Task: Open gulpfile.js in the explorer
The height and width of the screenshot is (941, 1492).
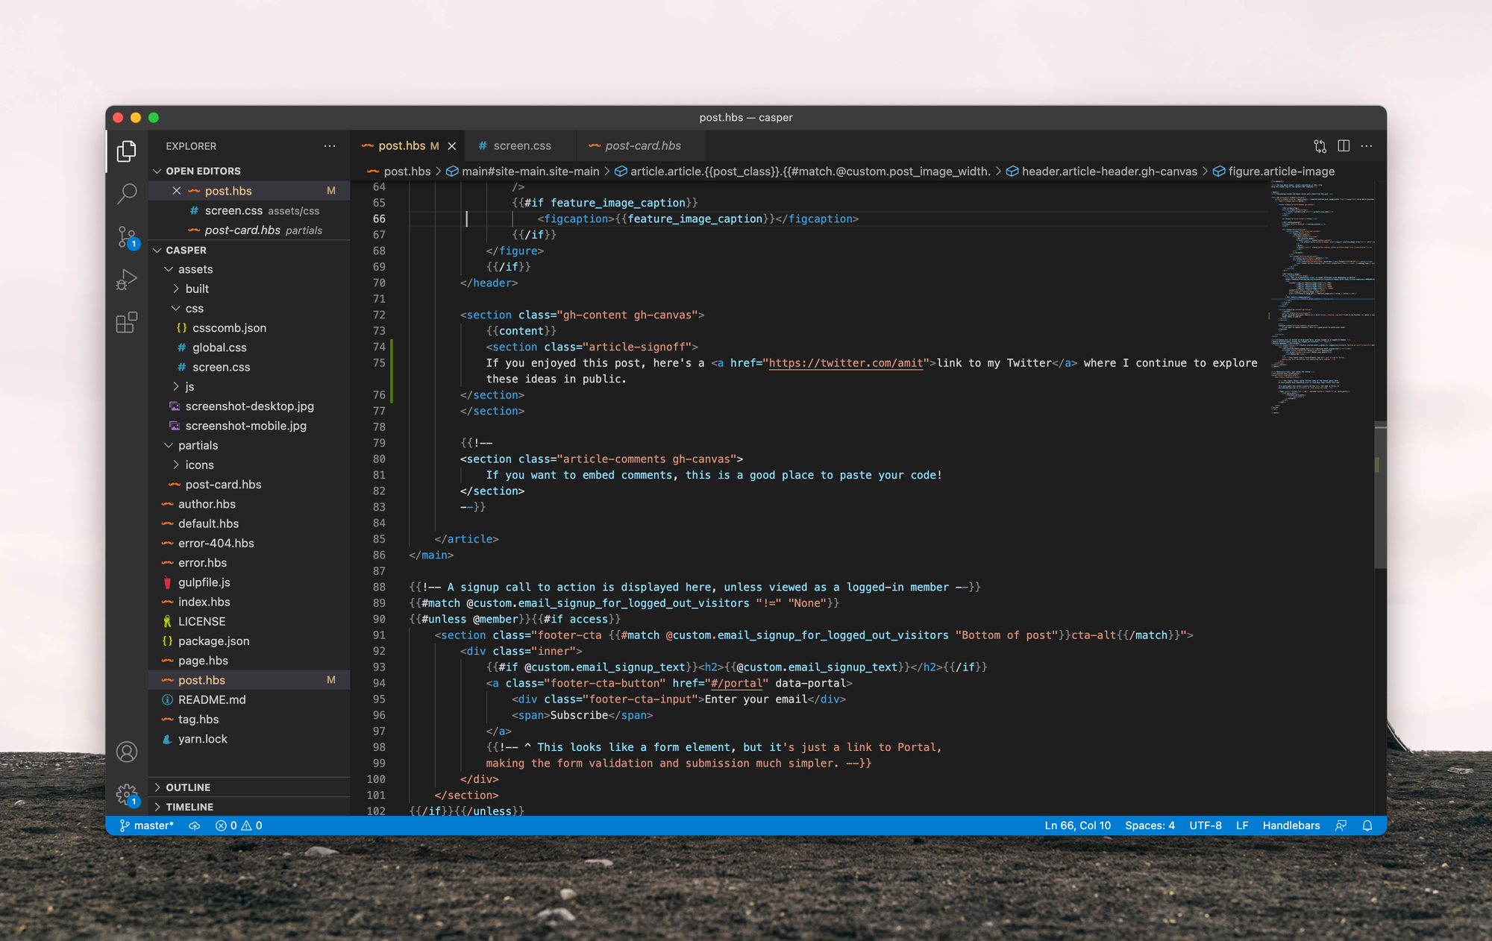Action: 204,582
